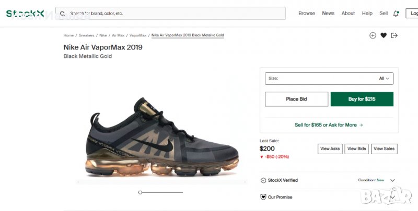This screenshot has height=211, width=418.
Task: Click the share icon
Action: click(x=394, y=35)
